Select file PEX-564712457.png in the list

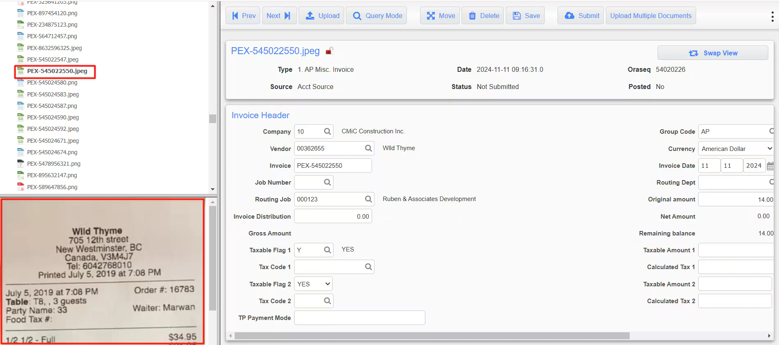click(x=52, y=36)
